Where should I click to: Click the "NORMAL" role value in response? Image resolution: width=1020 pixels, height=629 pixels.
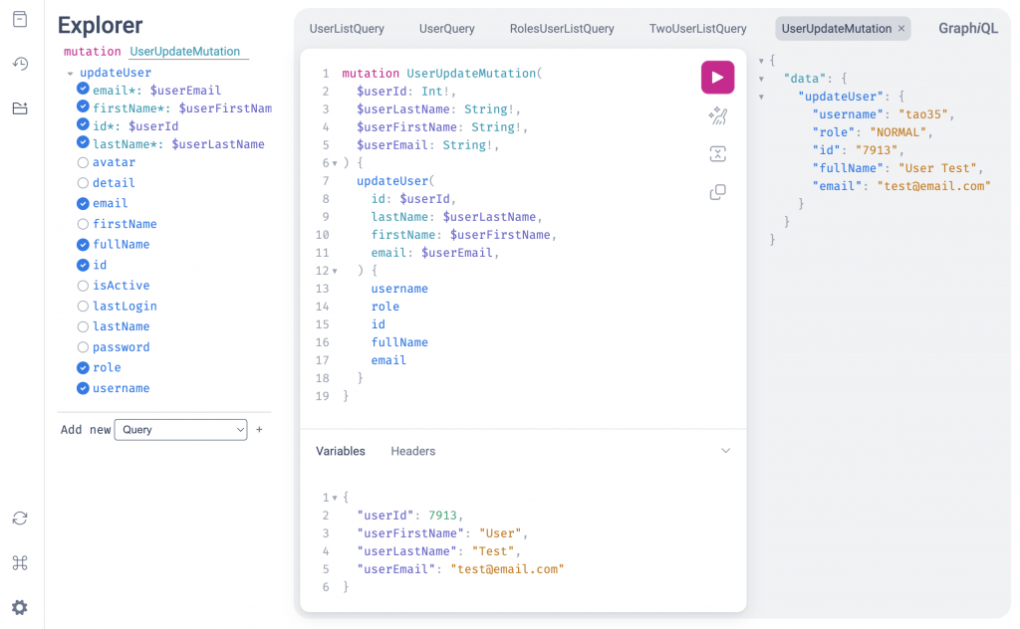(898, 132)
